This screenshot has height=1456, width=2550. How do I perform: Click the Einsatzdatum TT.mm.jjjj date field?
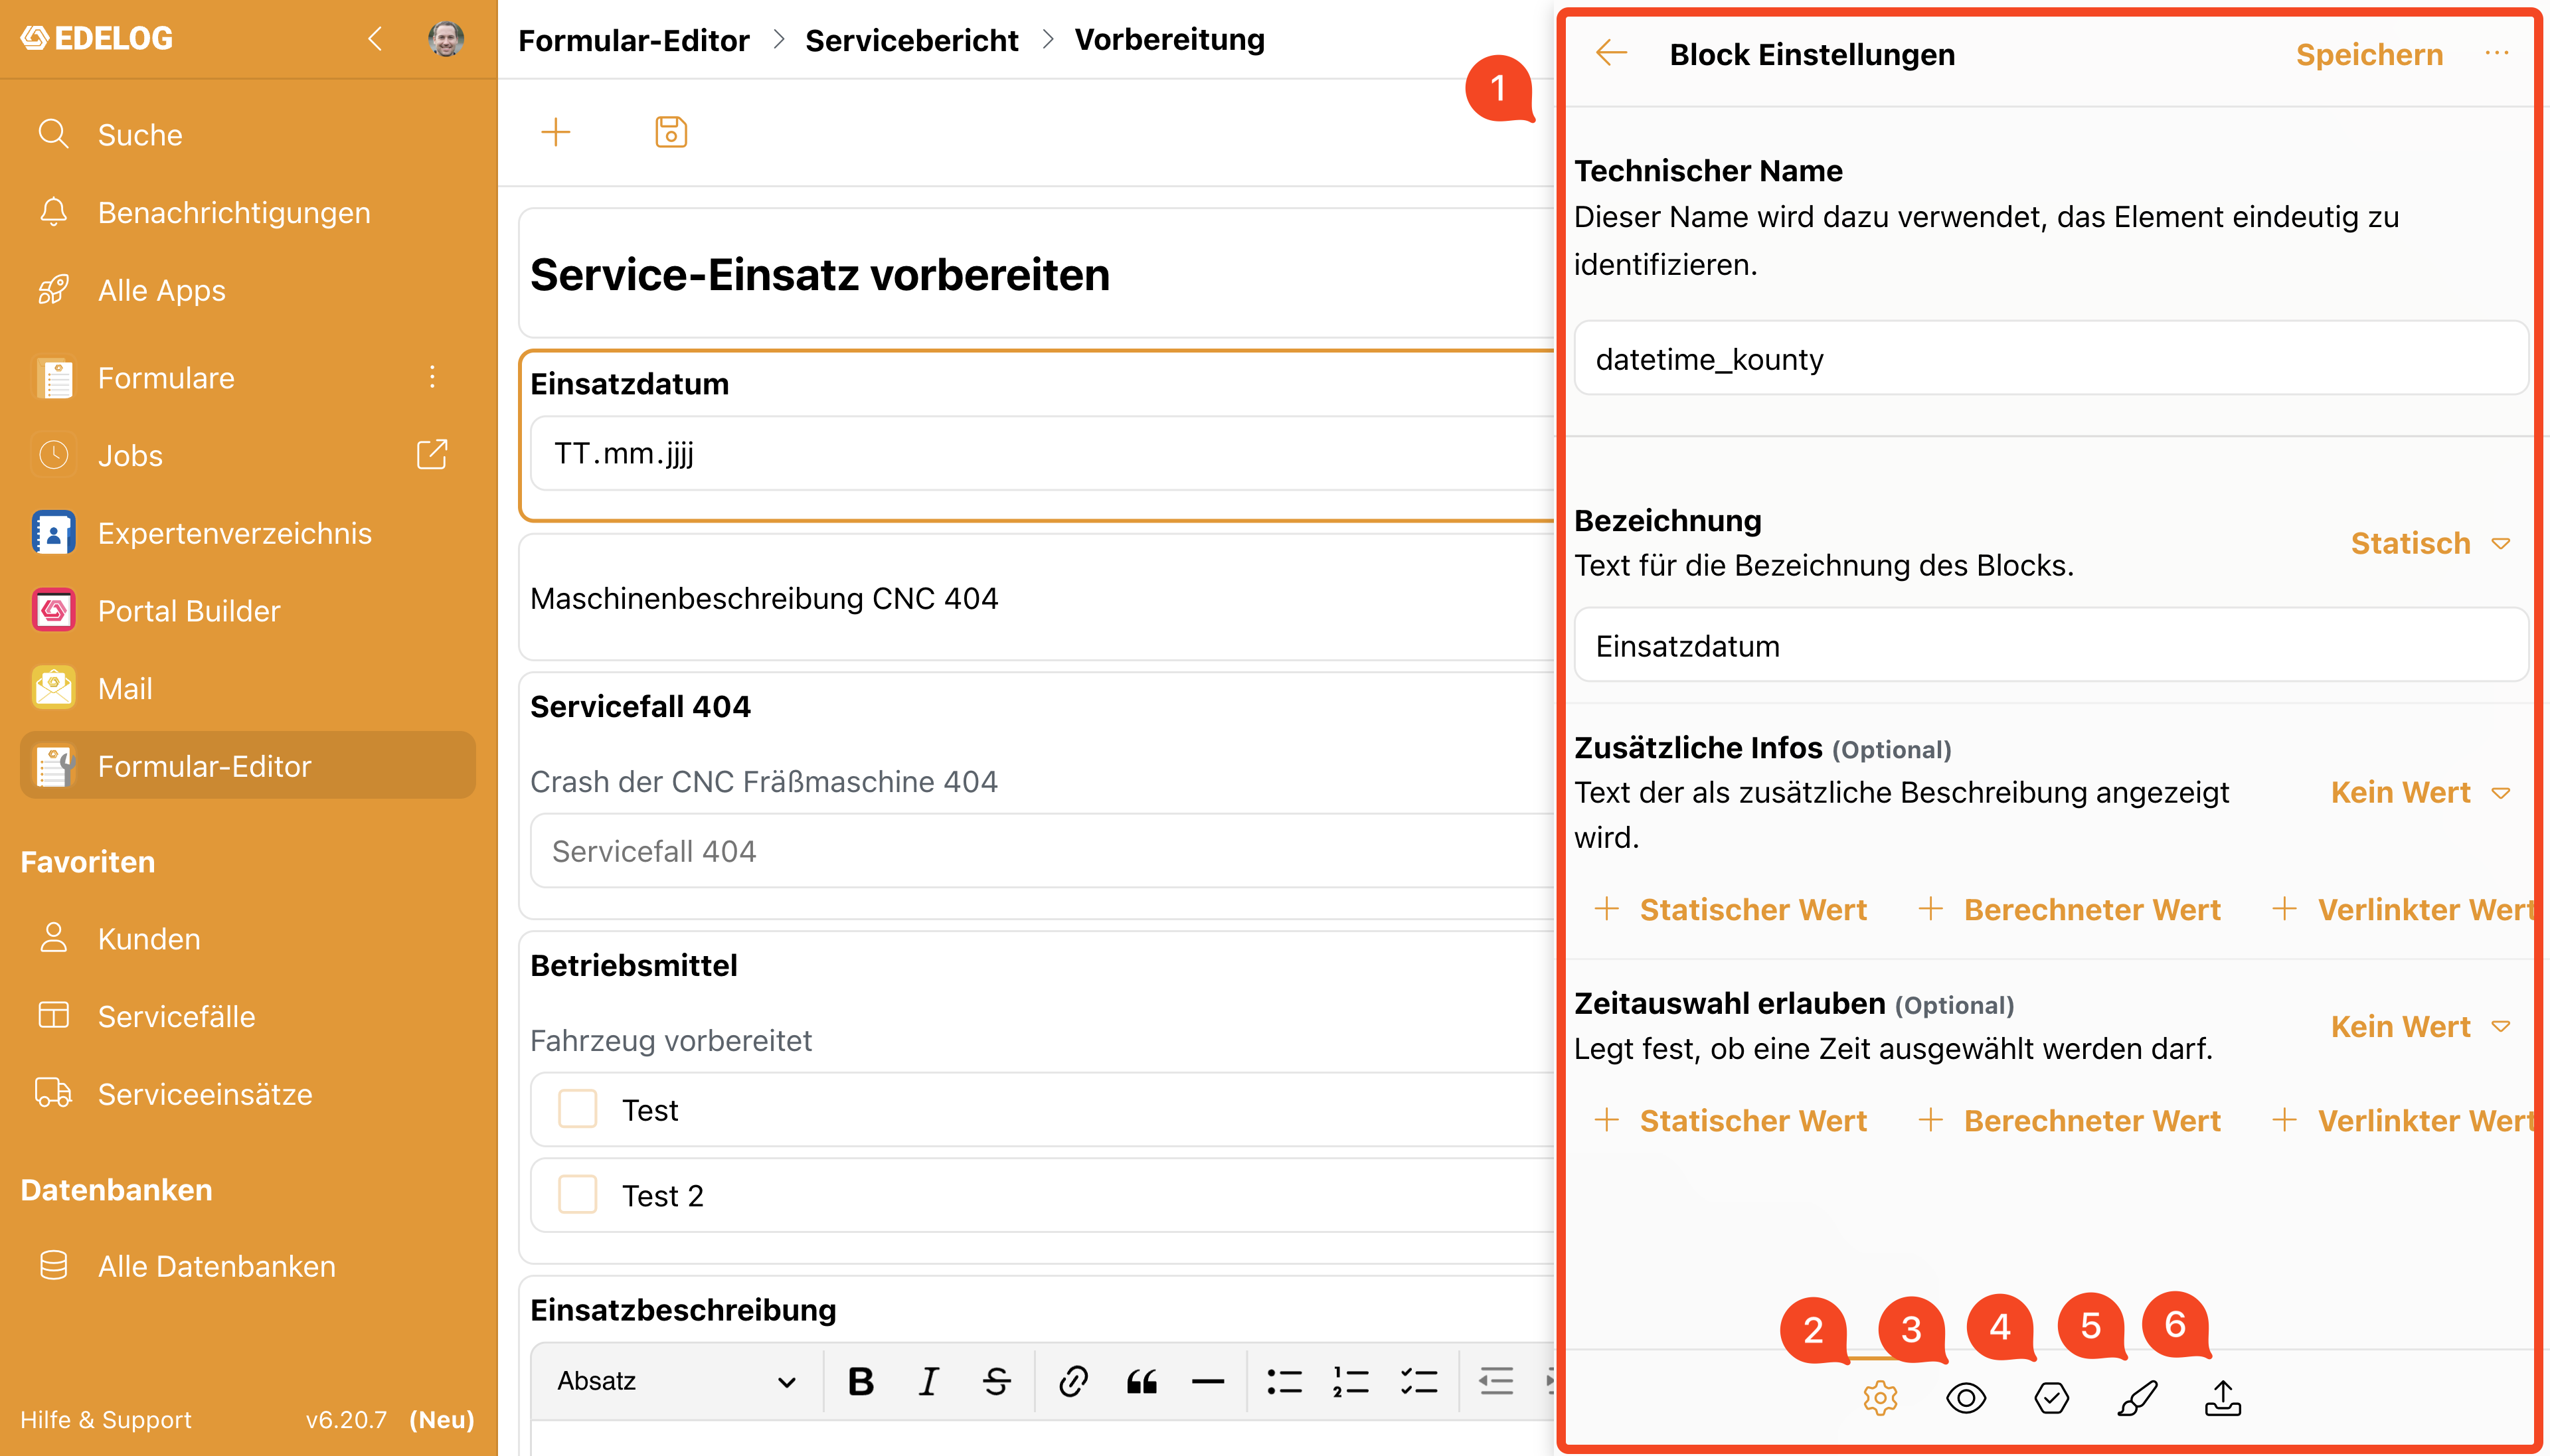click(x=1042, y=453)
